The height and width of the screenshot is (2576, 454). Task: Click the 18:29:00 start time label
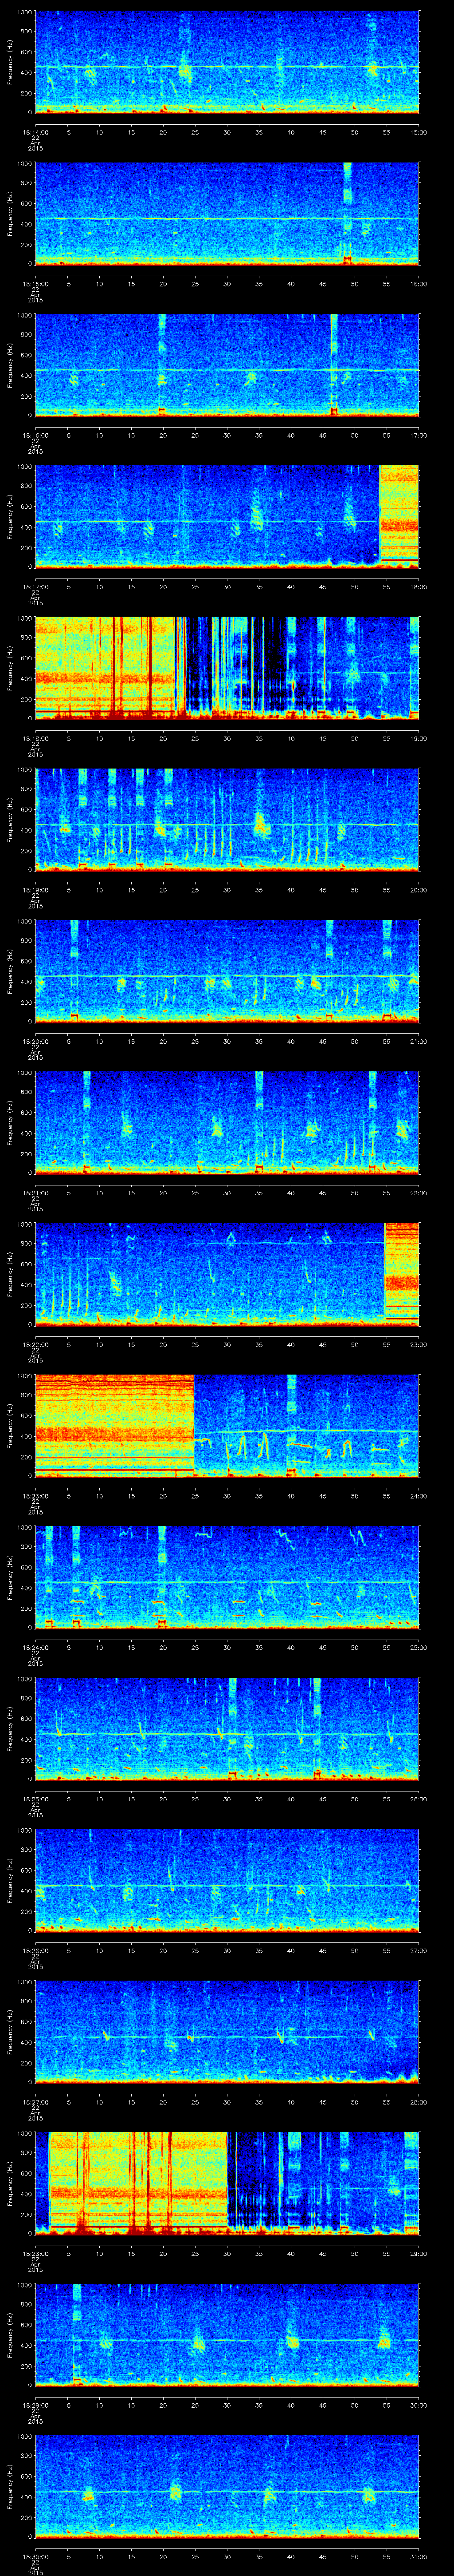(x=35, y=2404)
